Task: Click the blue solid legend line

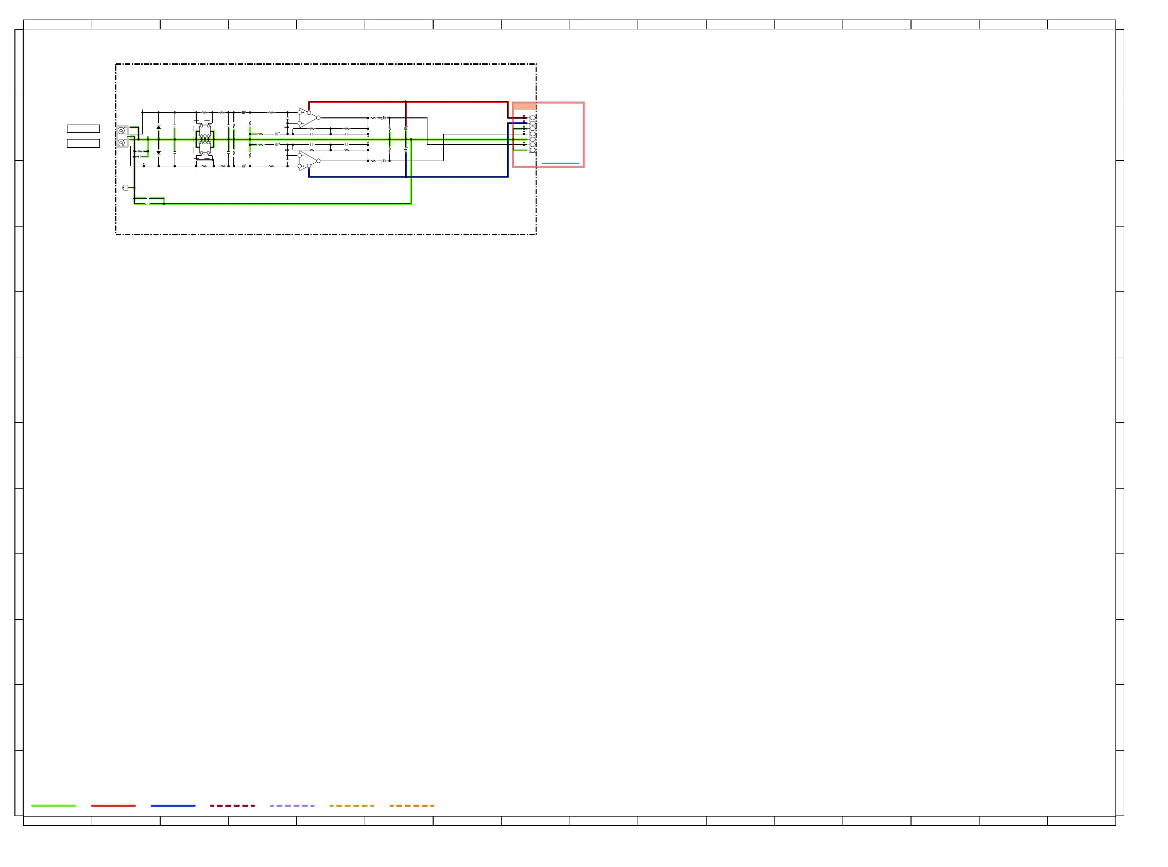Action: (173, 806)
